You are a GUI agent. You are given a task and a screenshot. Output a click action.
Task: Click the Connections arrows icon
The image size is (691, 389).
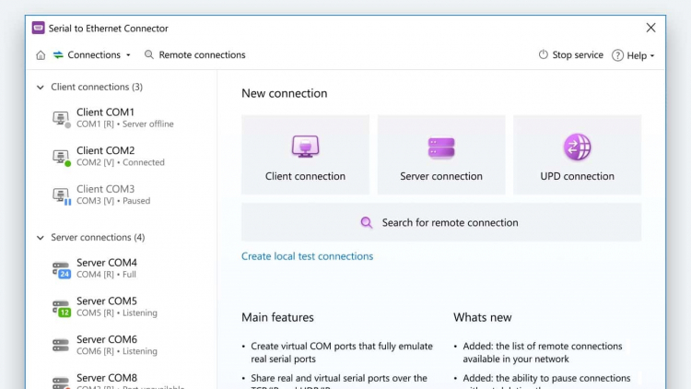point(58,54)
